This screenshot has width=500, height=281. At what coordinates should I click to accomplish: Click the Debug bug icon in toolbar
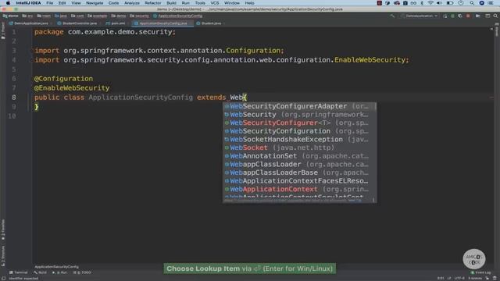[x=452, y=16]
